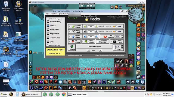Enable the Flying Speed checkbox
The width and height of the screenshot is (174, 97).
coord(70,32)
